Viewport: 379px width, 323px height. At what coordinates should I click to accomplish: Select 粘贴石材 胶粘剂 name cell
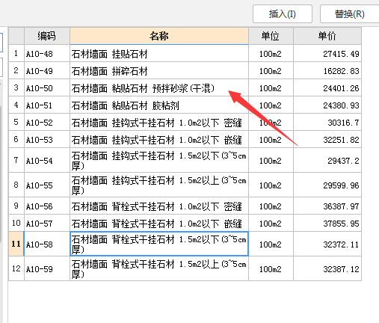click(159, 105)
